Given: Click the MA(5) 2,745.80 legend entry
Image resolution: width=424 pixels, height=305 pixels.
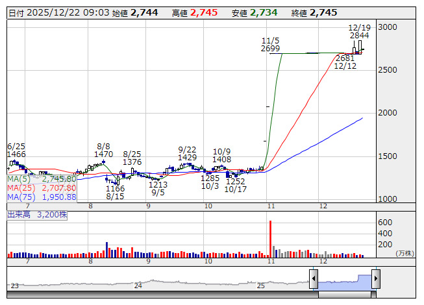Looking at the screenshot, I should tap(42, 179).
